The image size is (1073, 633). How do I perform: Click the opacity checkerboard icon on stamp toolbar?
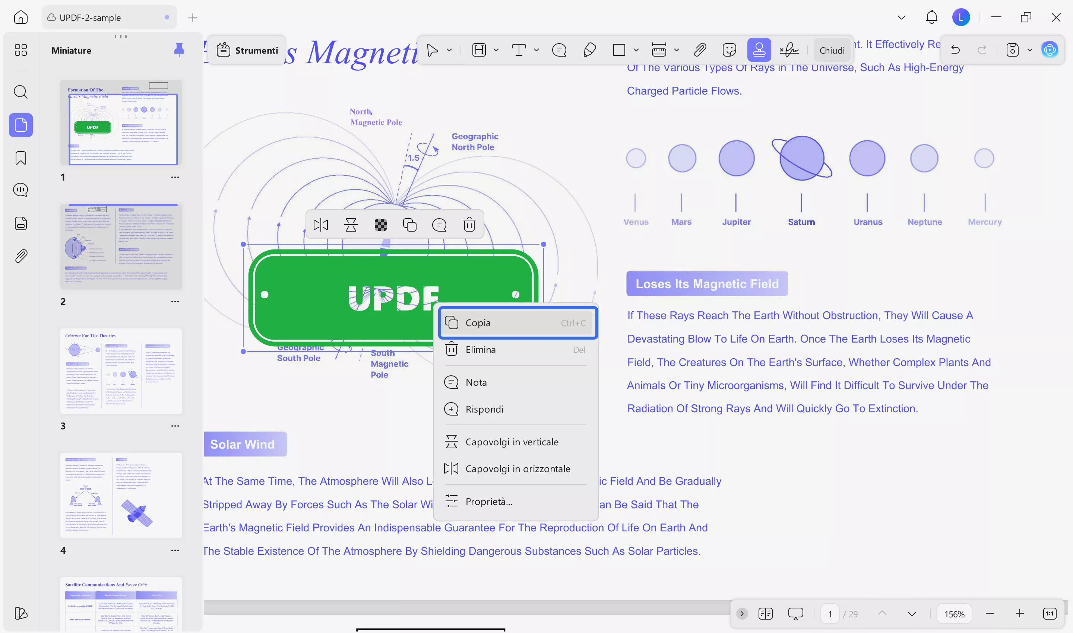[380, 225]
